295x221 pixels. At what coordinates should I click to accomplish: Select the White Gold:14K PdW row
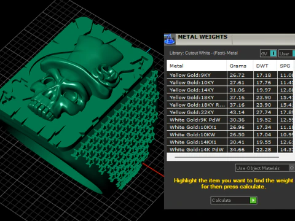pos(231,149)
